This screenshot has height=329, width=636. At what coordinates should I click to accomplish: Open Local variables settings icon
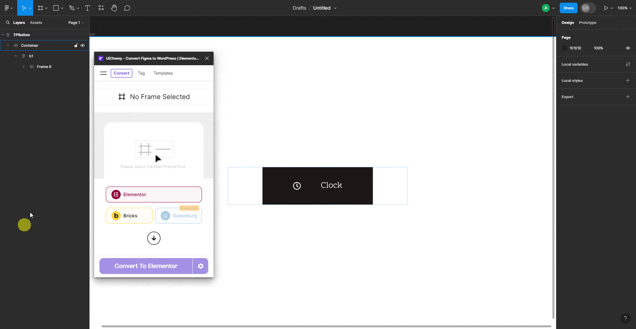coord(628,64)
